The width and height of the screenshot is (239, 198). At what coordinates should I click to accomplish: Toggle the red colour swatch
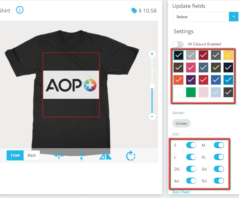203,80
